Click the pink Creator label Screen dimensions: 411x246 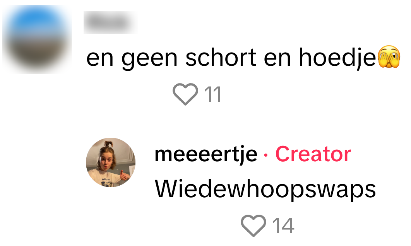pos(313,154)
